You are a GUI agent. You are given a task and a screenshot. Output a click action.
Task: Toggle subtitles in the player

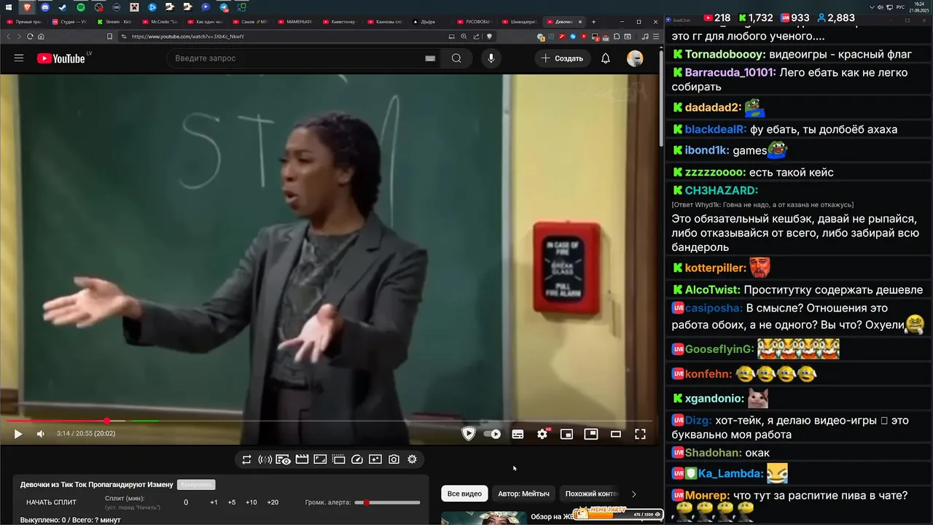tap(518, 434)
